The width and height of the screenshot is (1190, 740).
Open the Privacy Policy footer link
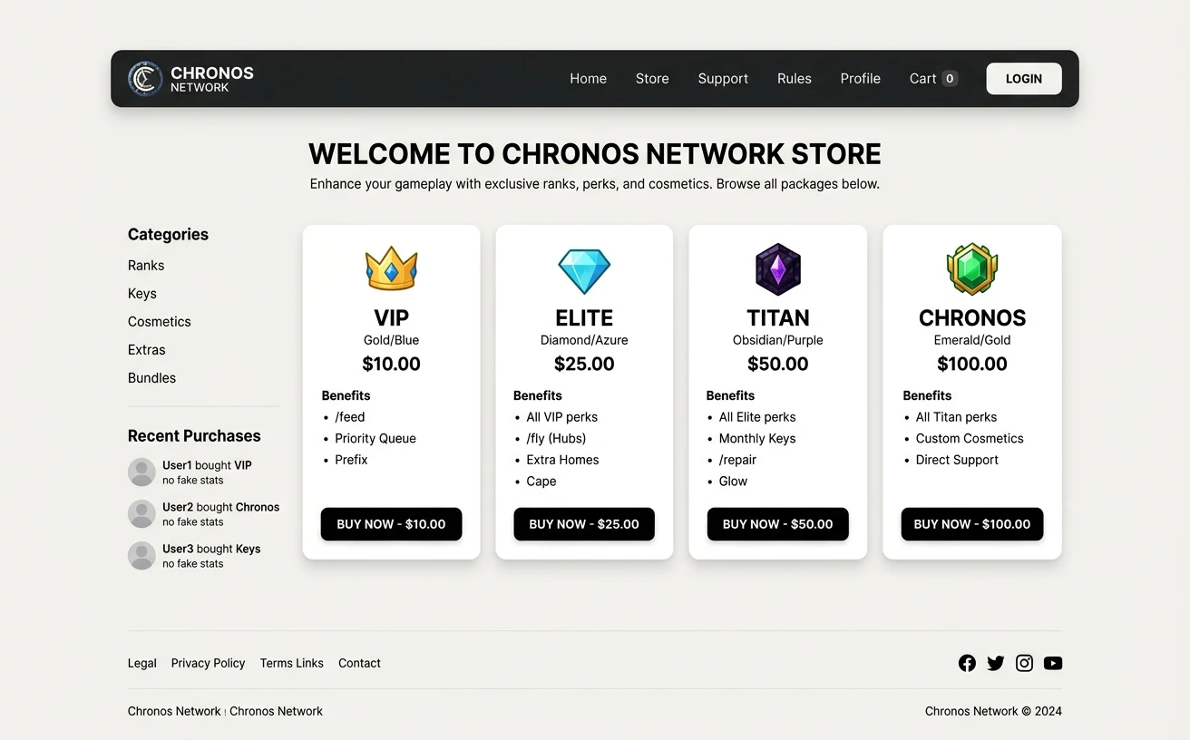click(x=209, y=663)
